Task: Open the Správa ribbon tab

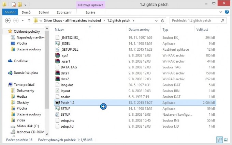Action: [90, 12]
